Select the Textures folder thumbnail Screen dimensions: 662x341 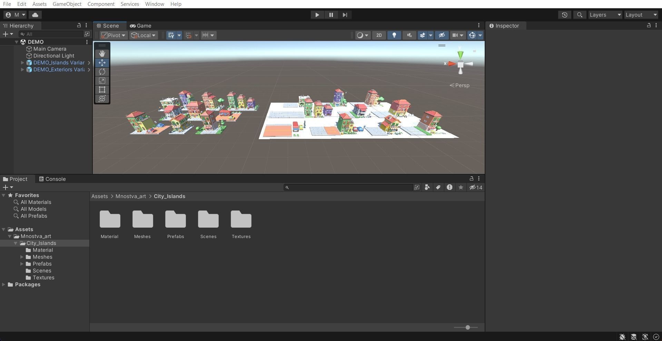[241, 224]
